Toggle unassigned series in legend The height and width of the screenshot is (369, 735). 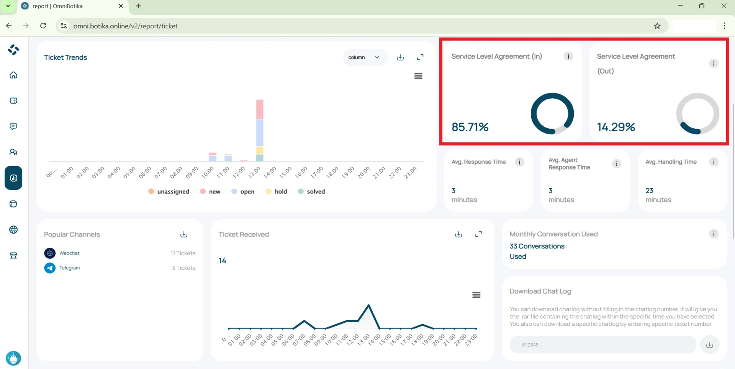[169, 191]
